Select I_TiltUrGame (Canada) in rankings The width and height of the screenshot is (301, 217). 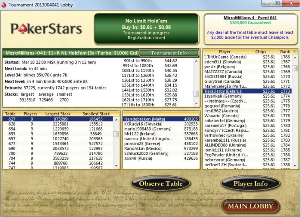[x=247, y=57]
